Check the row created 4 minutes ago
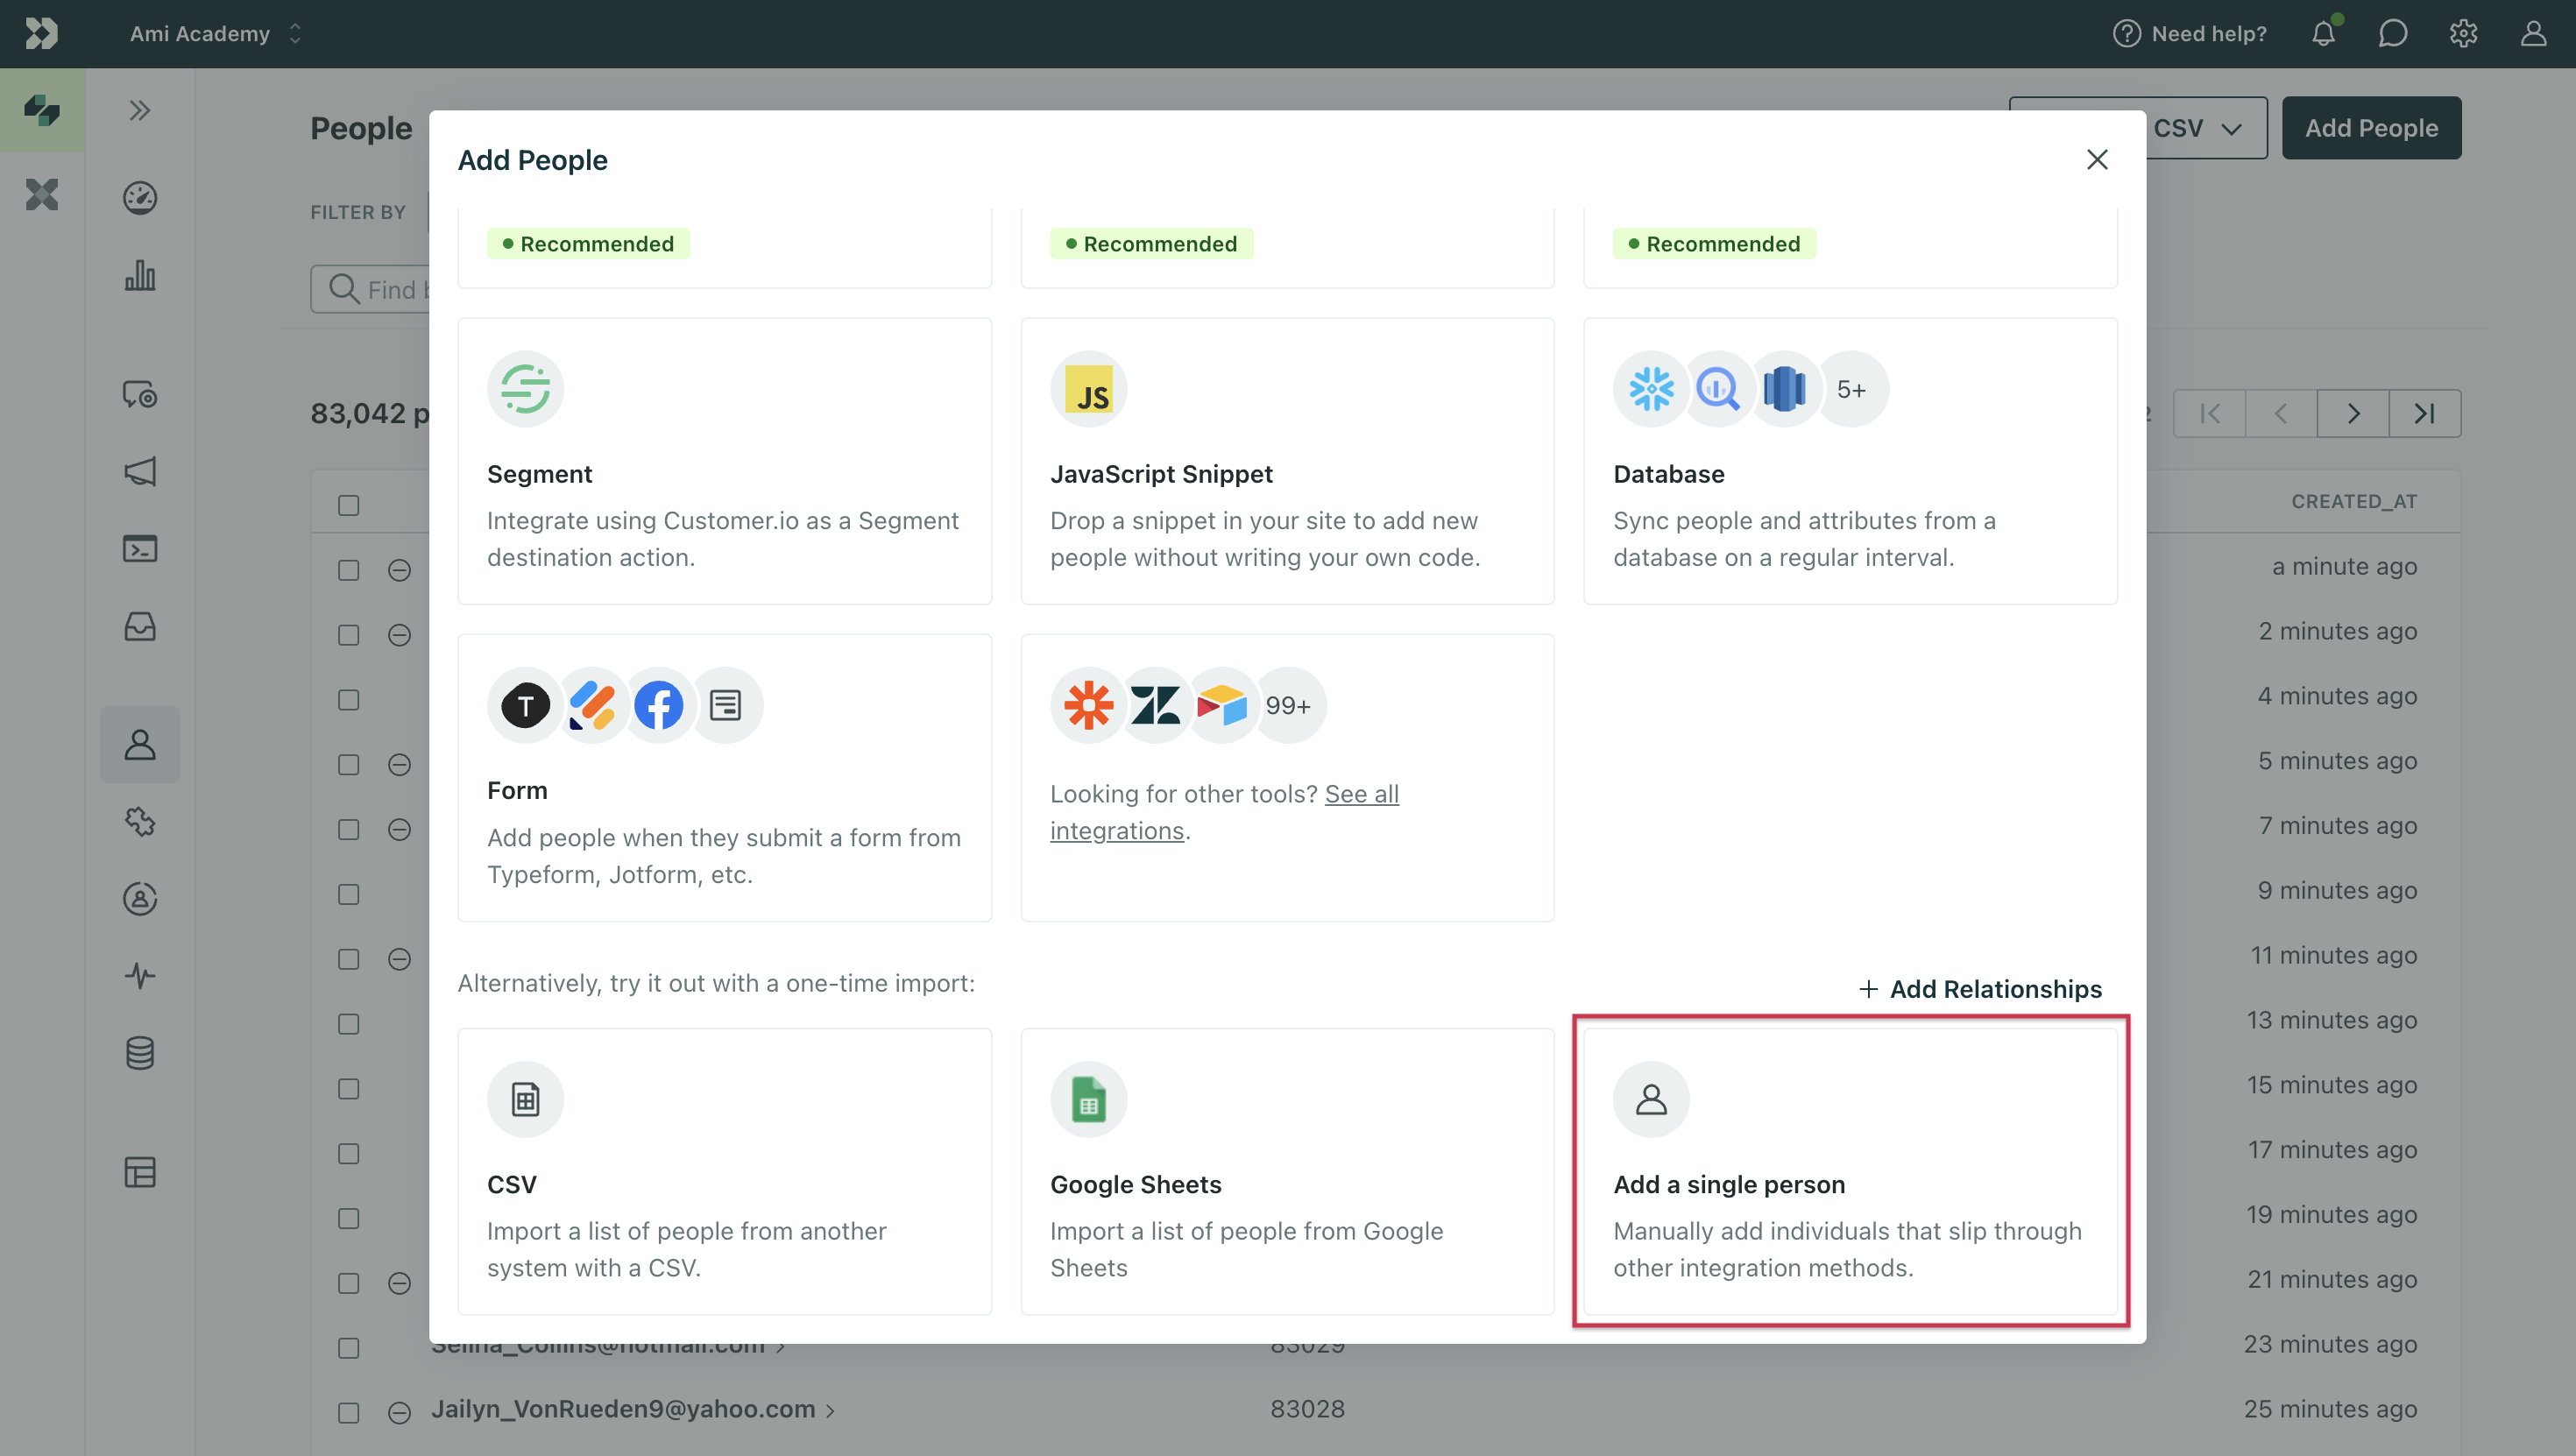The image size is (2576, 1456). 348,700
